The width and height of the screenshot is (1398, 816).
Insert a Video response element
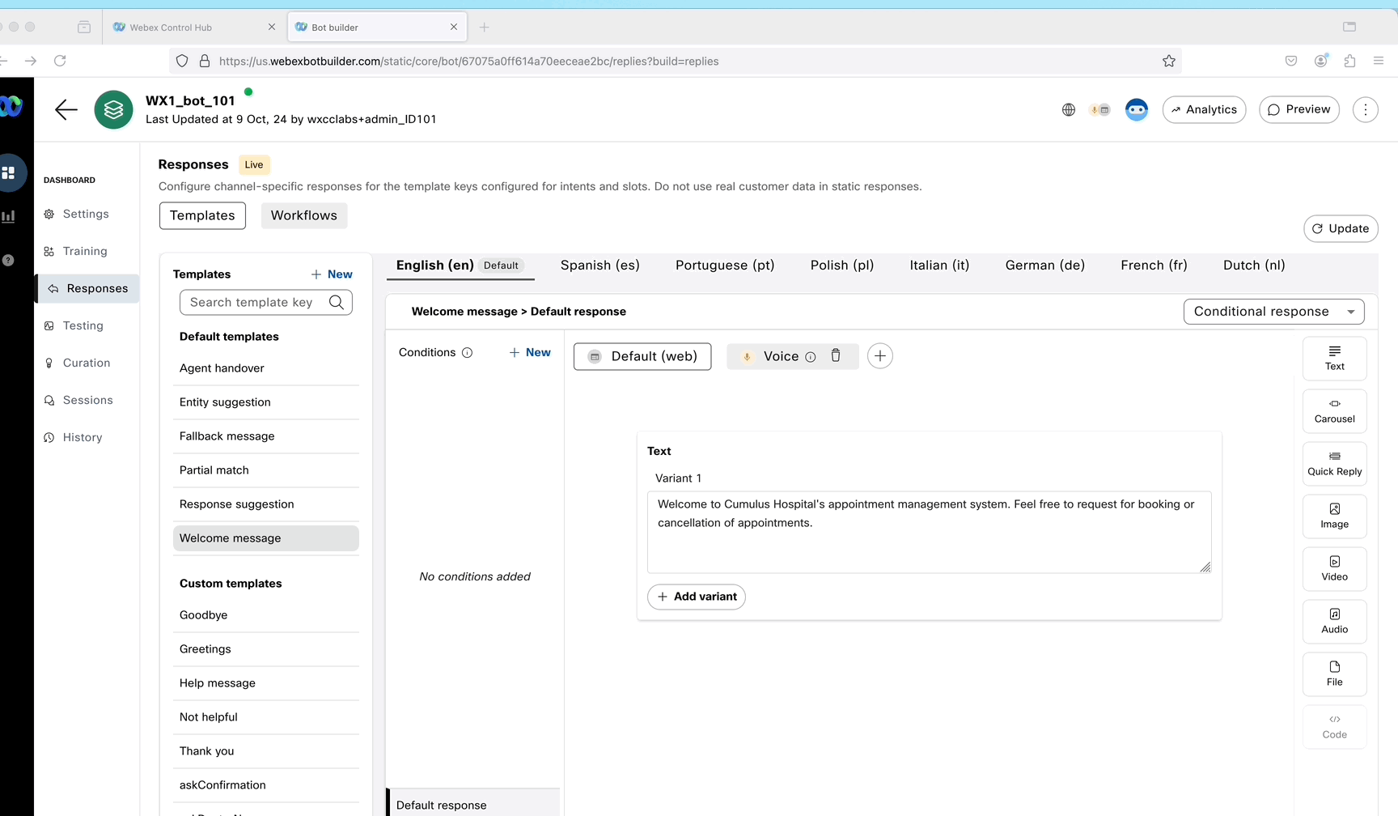coord(1334,569)
